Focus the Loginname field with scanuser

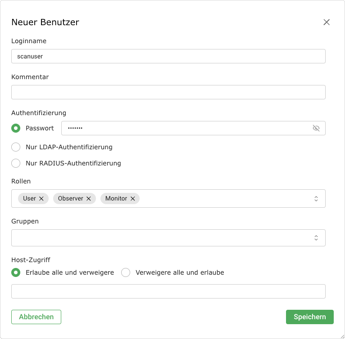point(168,56)
